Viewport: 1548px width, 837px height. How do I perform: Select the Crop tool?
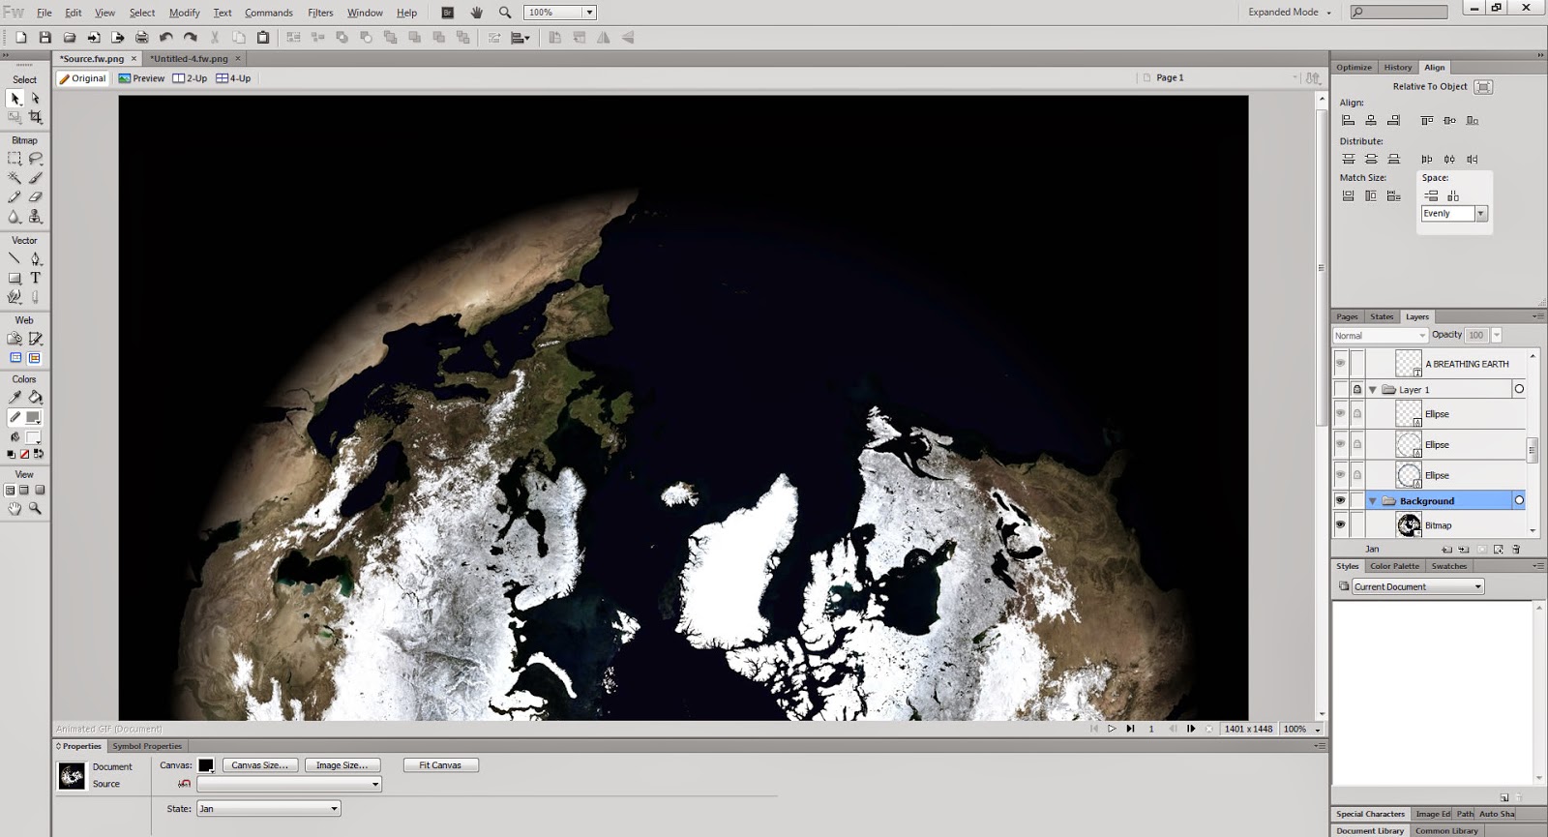click(35, 117)
